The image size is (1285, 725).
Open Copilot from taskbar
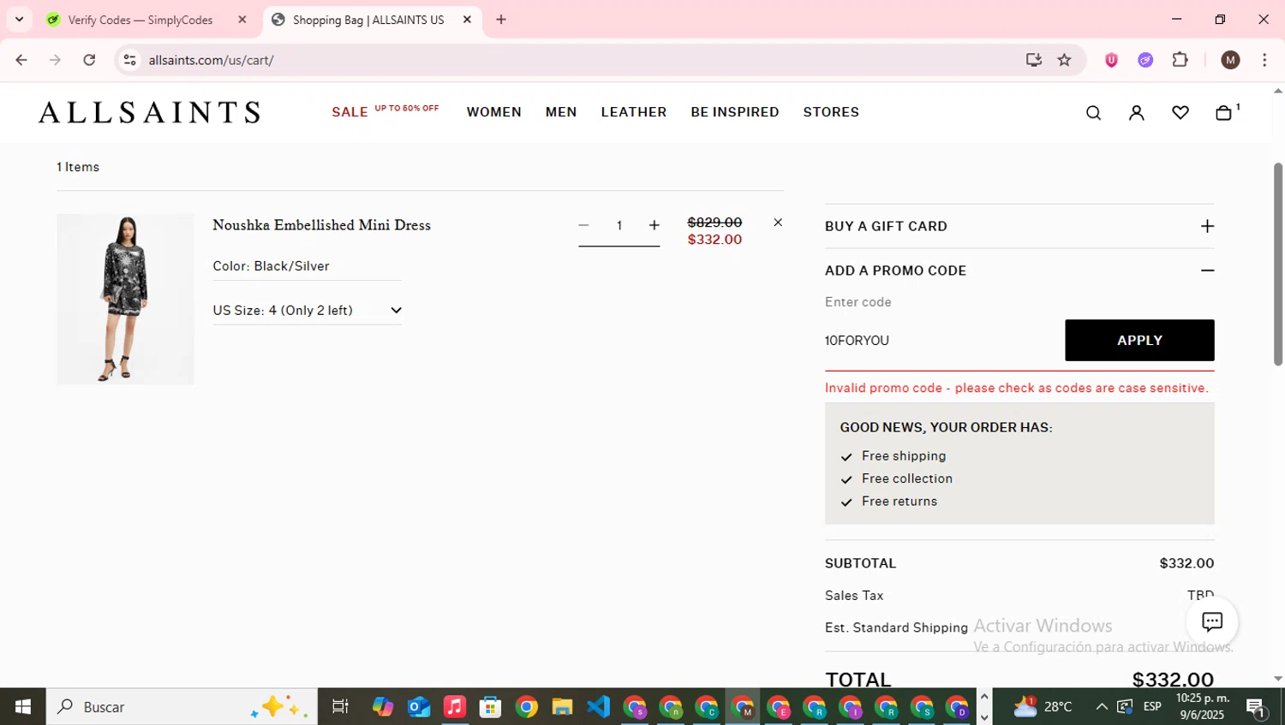click(x=383, y=706)
